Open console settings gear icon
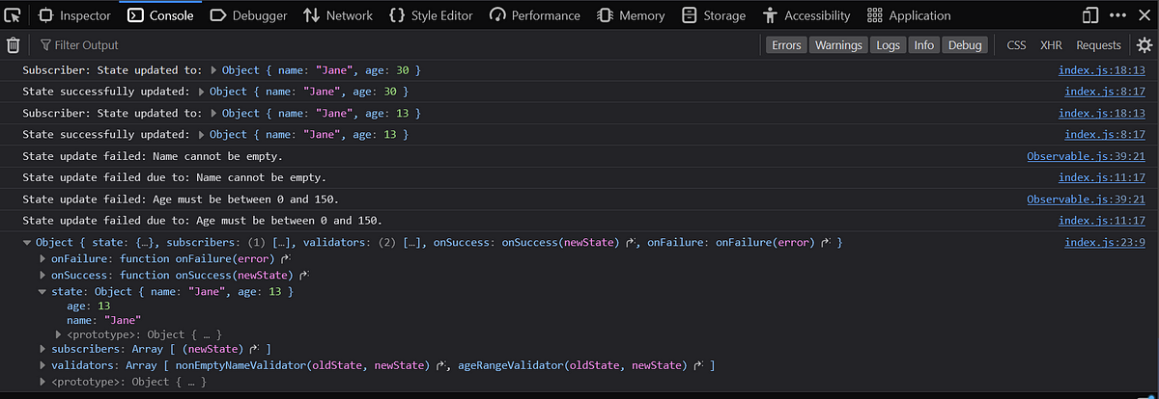The image size is (1159, 399). click(1145, 45)
